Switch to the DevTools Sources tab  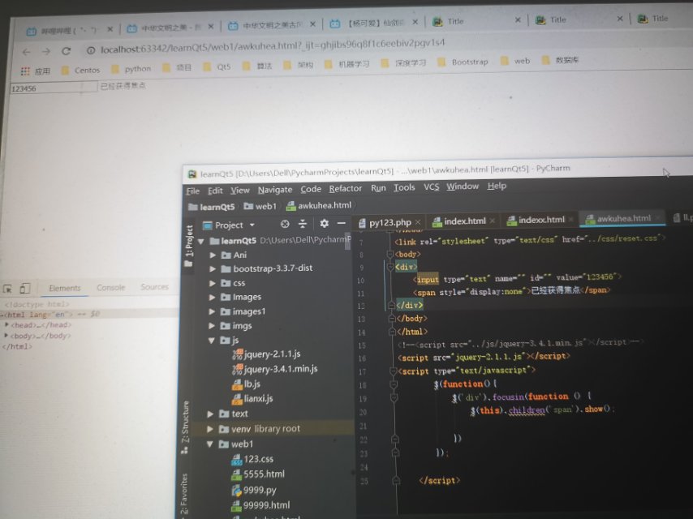pos(154,286)
